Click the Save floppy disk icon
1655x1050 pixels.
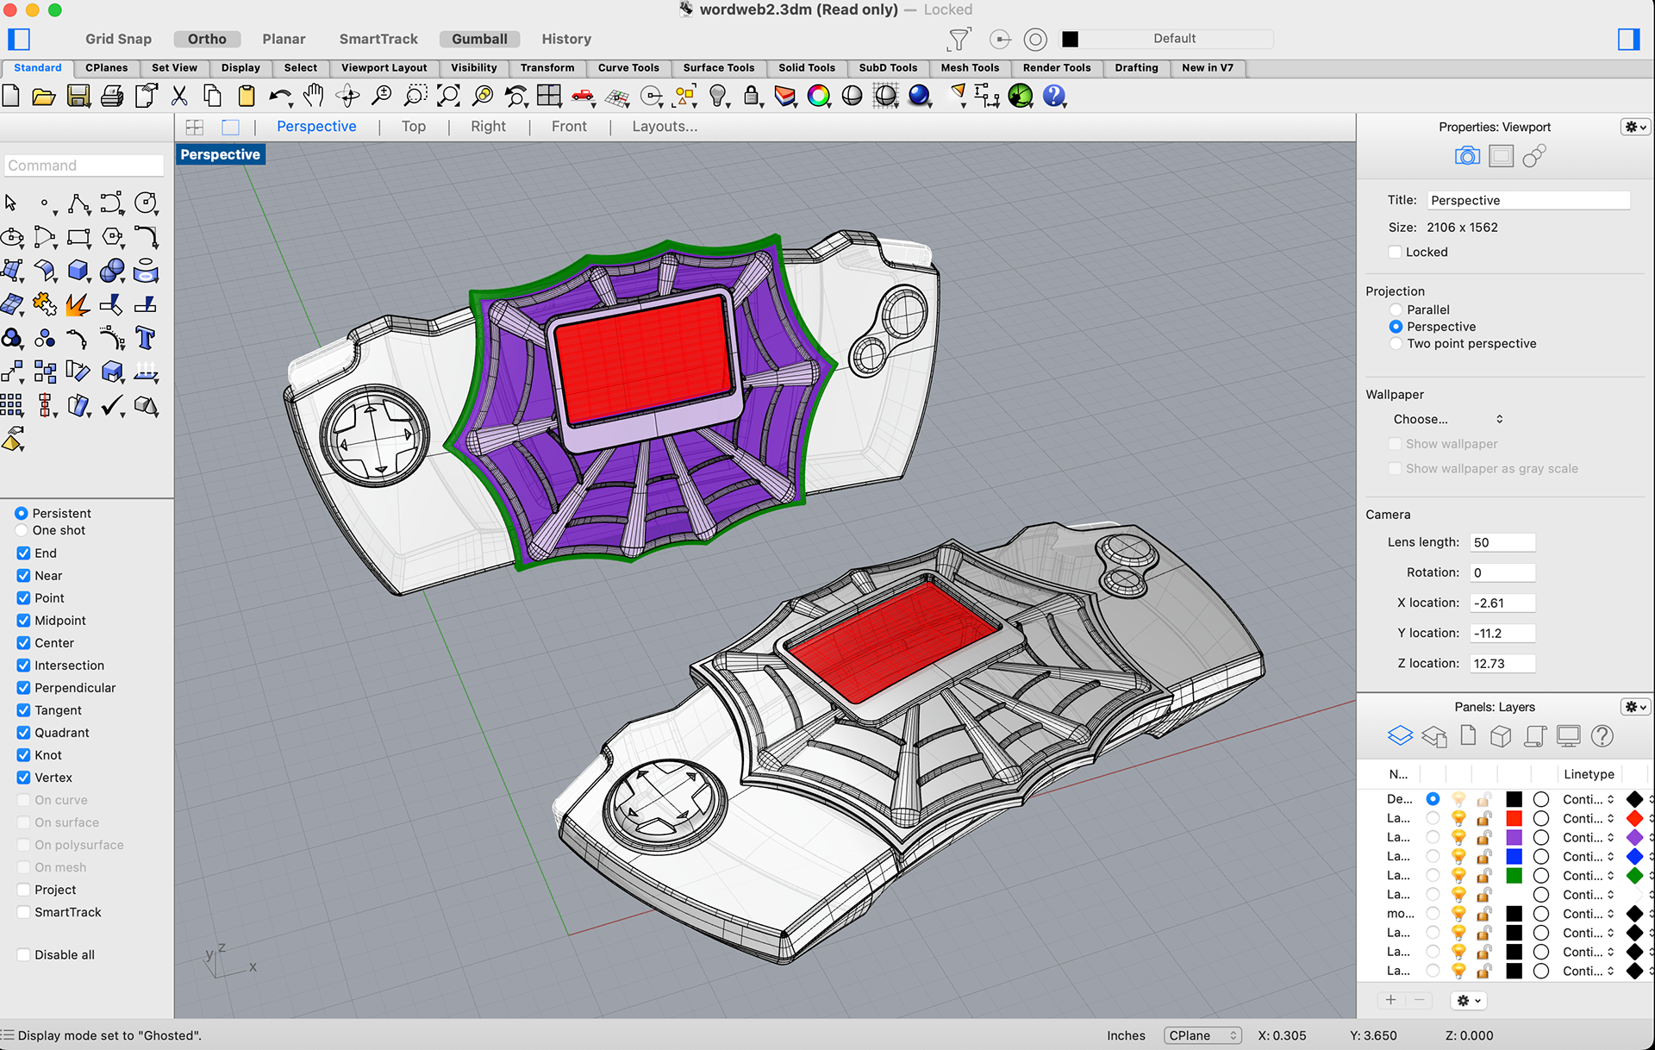tap(78, 96)
